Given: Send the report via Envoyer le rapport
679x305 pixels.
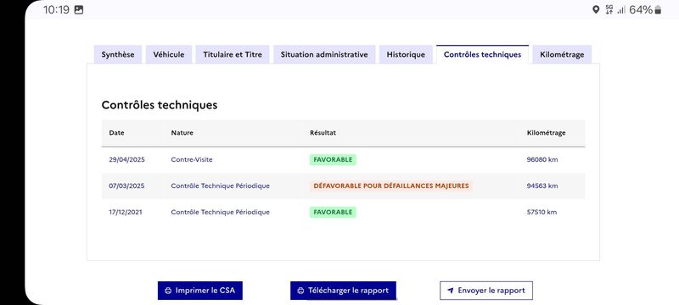Looking at the screenshot, I should coord(486,291).
